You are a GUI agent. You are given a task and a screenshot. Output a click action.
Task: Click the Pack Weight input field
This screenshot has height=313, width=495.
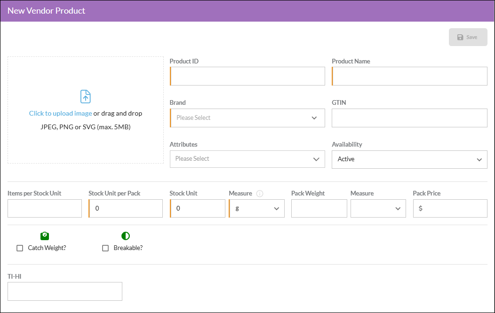click(319, 208)
